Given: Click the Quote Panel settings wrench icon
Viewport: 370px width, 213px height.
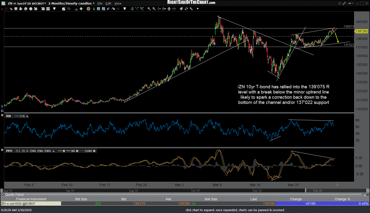Looking at the screenshot, I should 363,195.
